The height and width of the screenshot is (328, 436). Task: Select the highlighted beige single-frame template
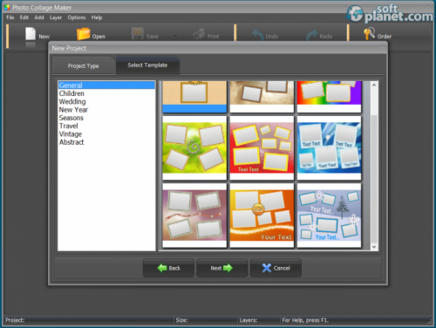(x=194, y=97)
